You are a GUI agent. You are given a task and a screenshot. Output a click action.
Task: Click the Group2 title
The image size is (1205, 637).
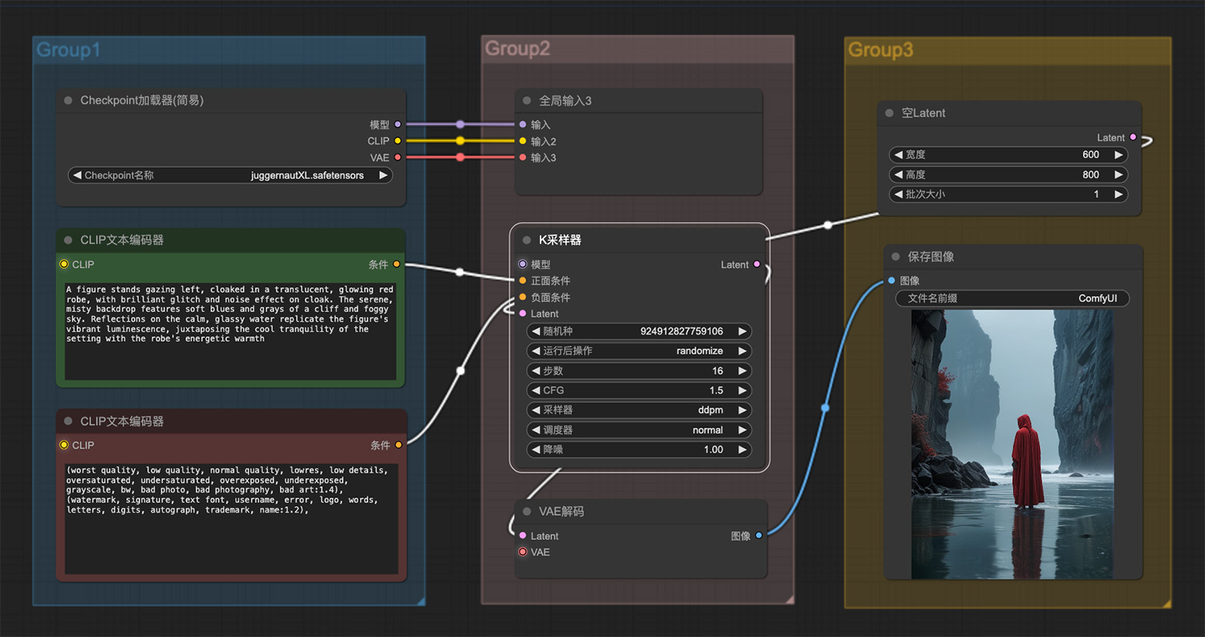click(517, 49)
